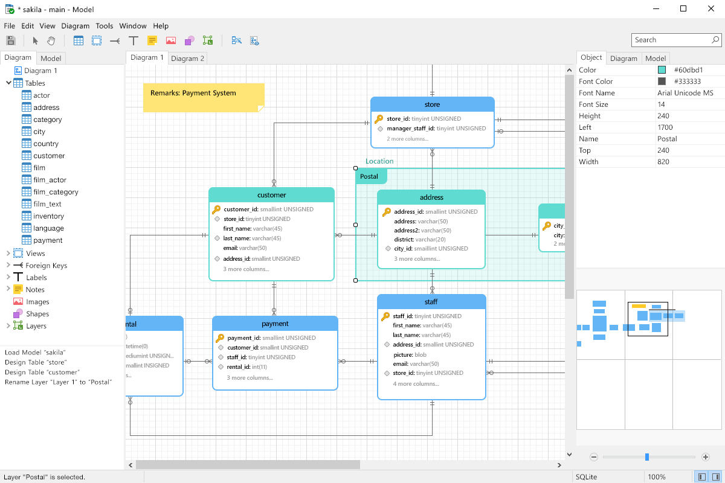Click the Width property value 820
The image size is (725, 483).
coord(663,162)
